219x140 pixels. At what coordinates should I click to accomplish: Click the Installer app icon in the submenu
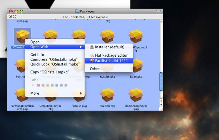click(92, 47)
